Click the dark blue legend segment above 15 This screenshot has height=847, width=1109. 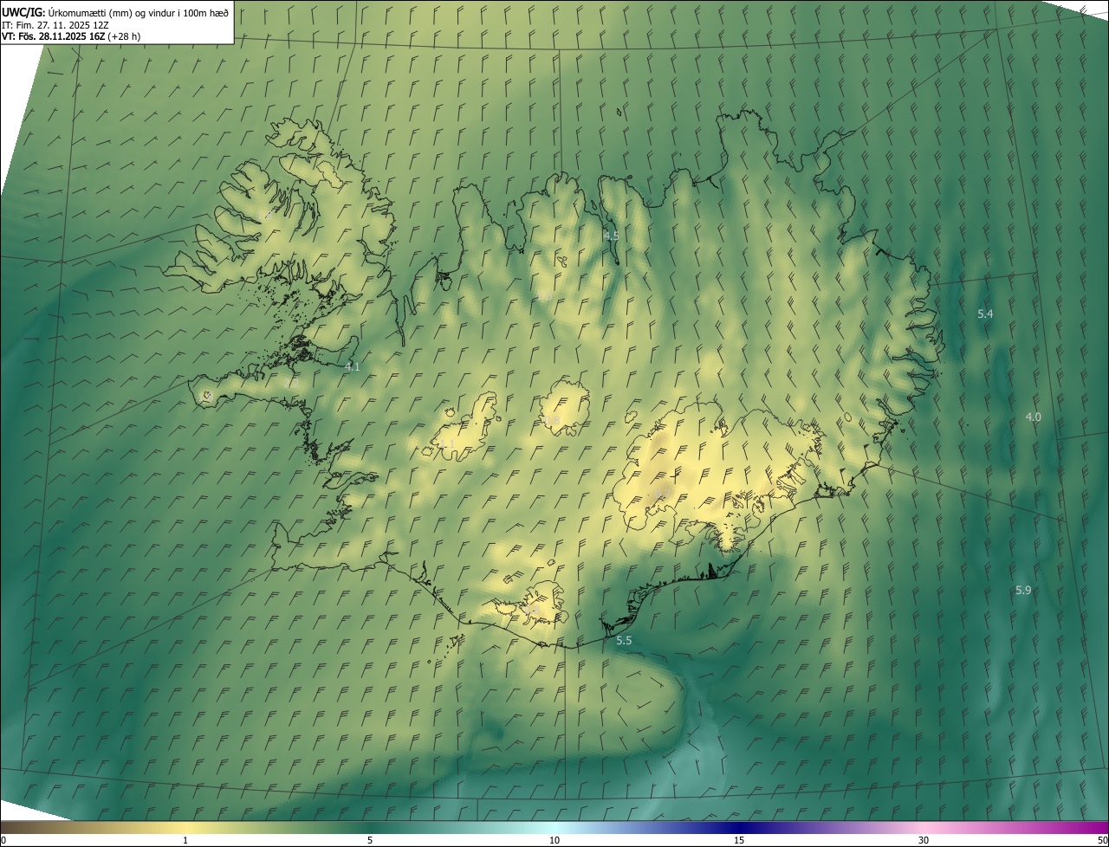click(739, 827)
